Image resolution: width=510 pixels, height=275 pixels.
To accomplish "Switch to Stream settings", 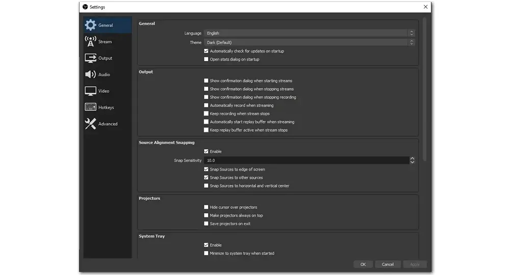I will point(107,42).
